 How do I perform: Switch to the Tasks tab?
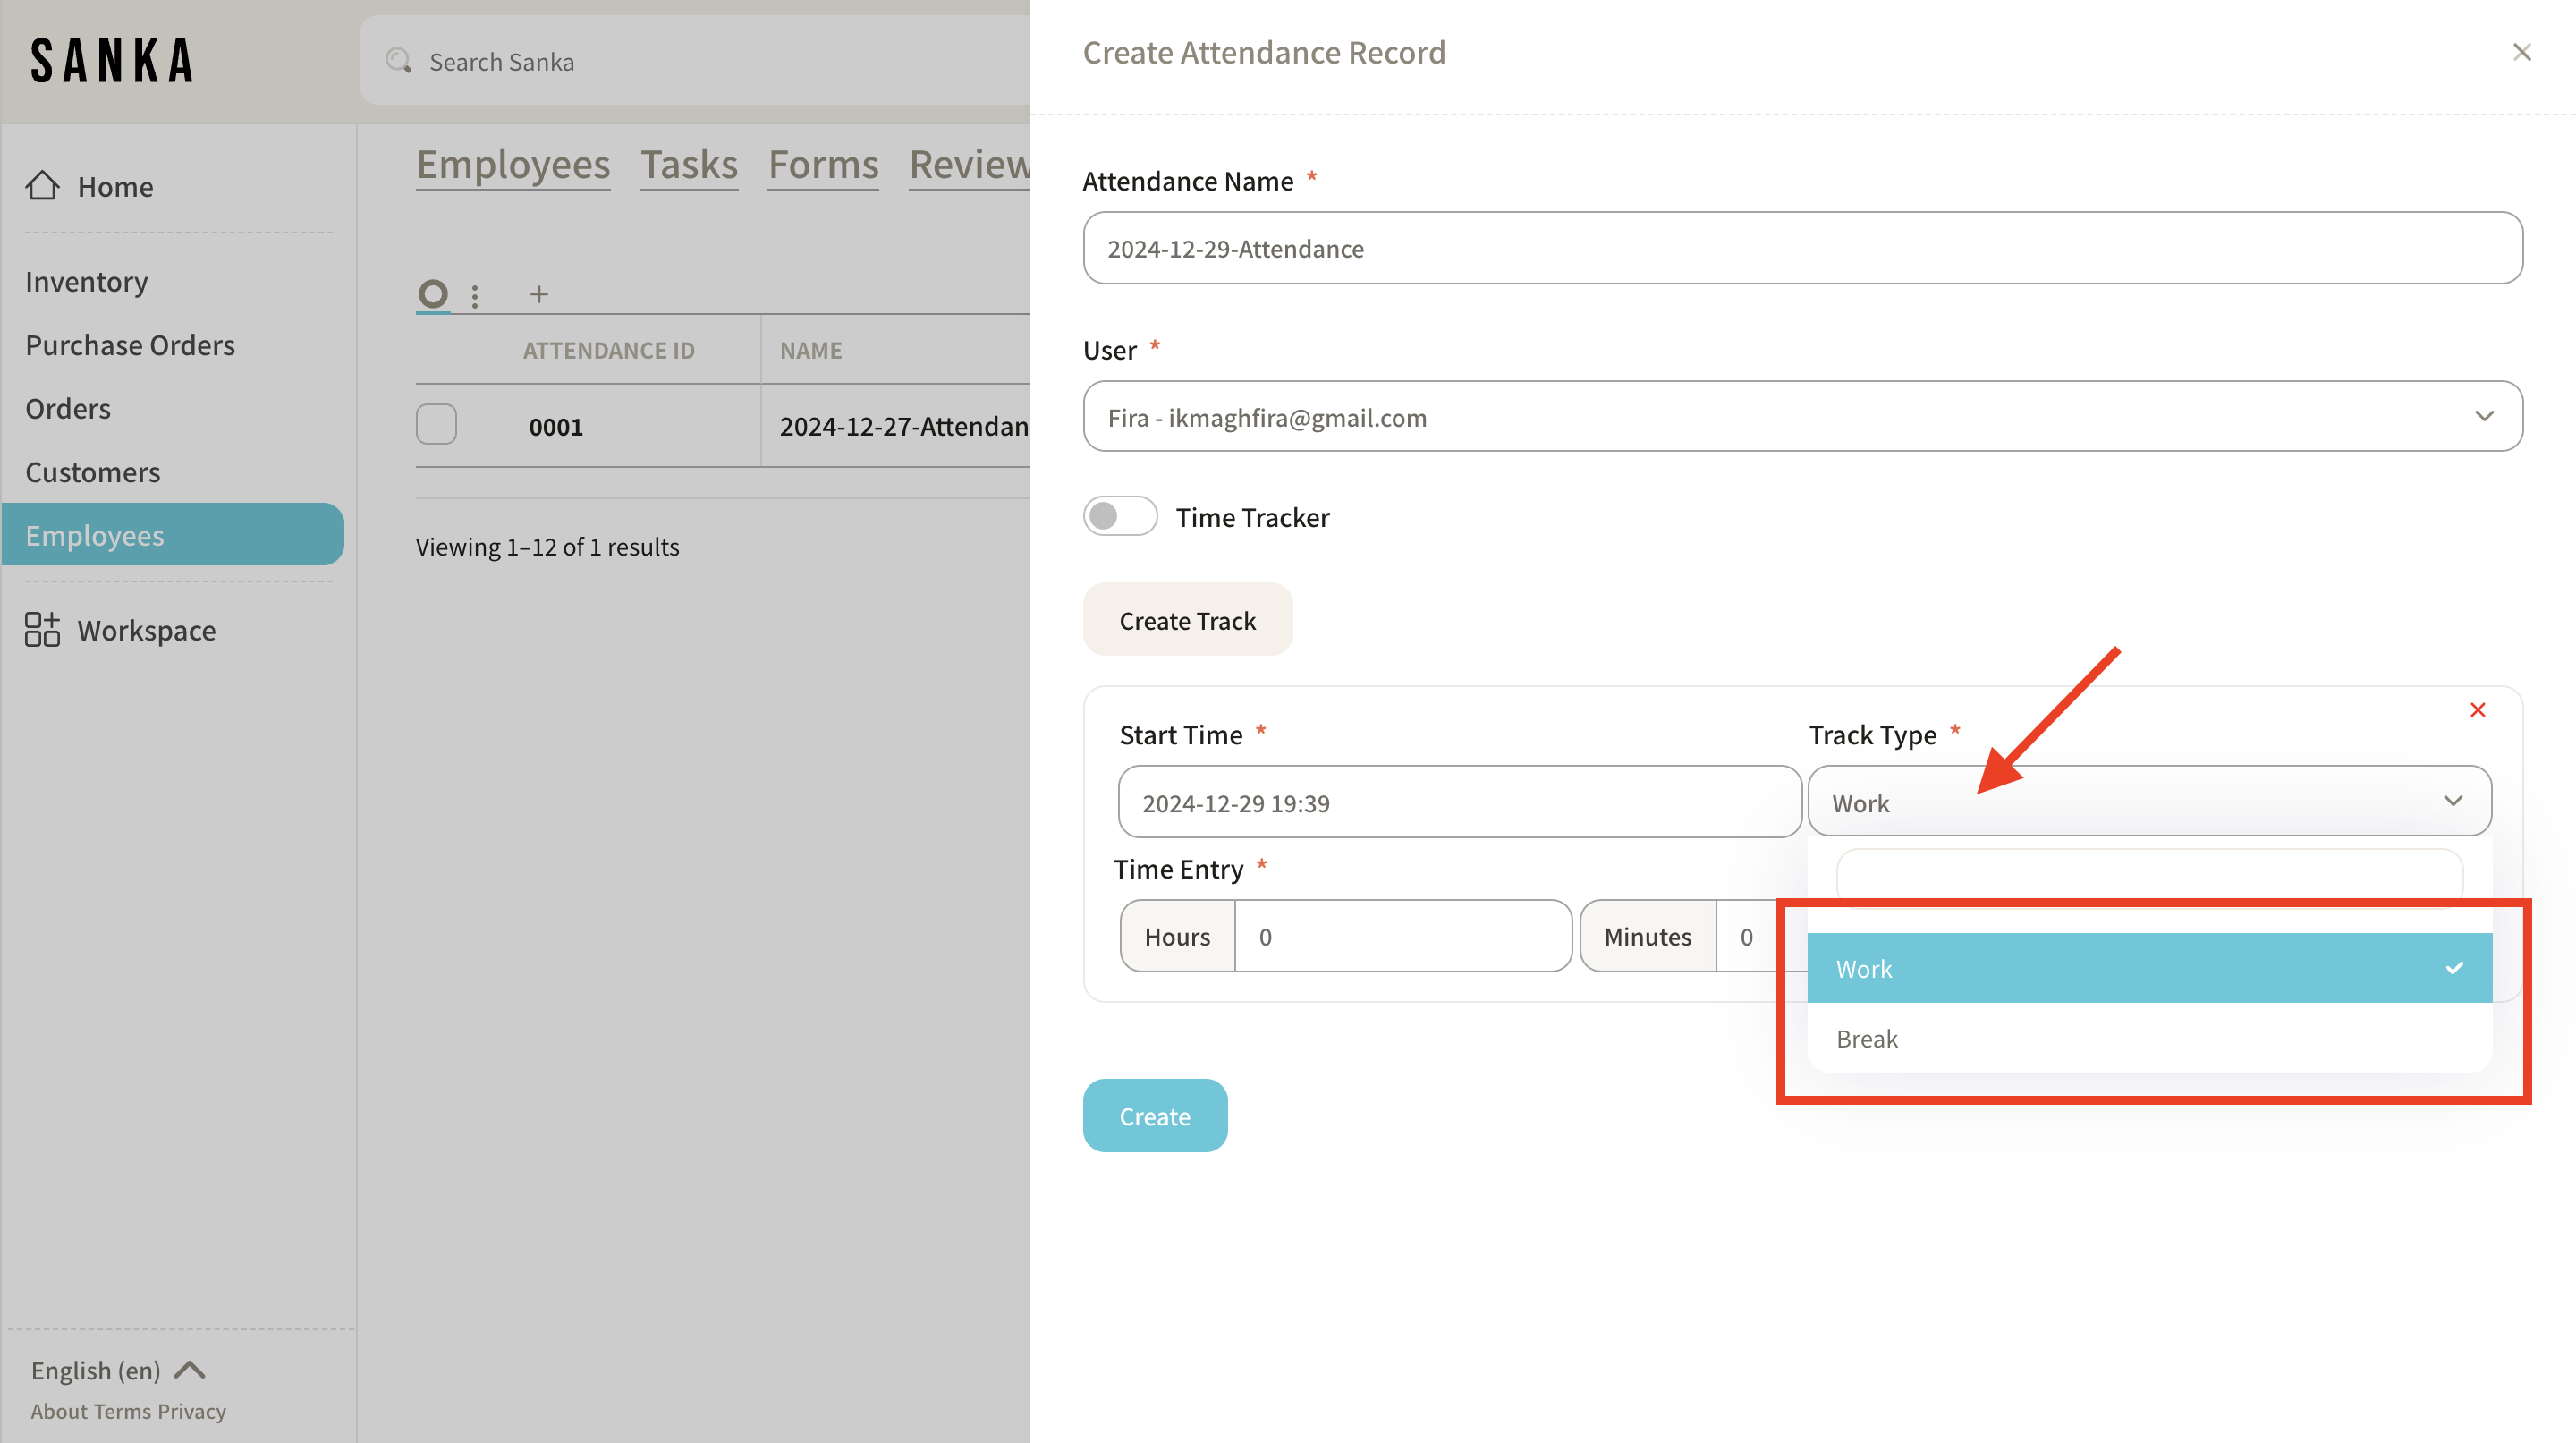(688, 165)
